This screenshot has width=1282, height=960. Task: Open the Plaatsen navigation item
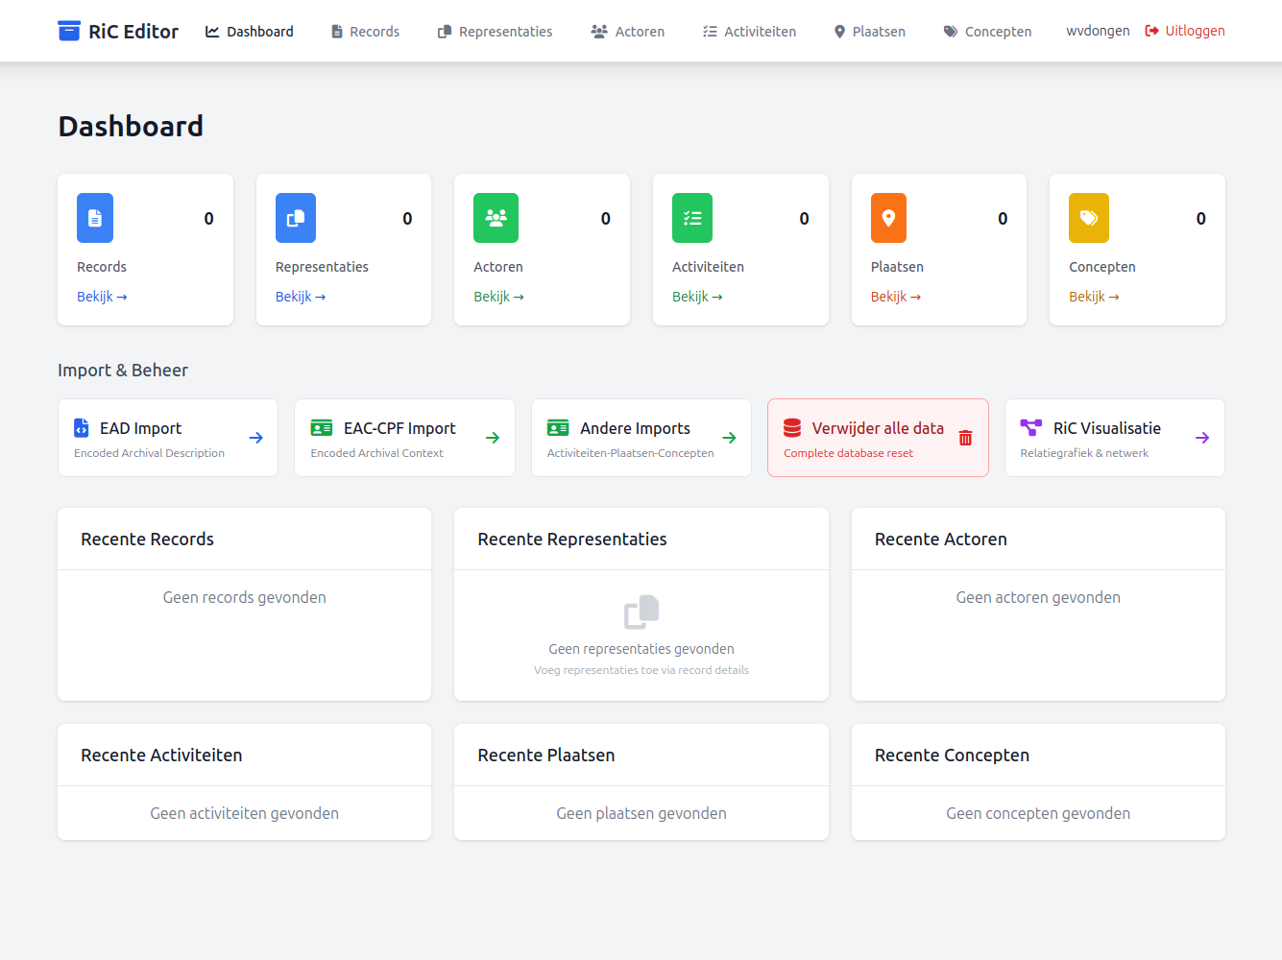[870, 32]
